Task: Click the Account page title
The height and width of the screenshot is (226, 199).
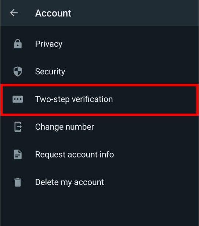Action: (x=53, y=13)
